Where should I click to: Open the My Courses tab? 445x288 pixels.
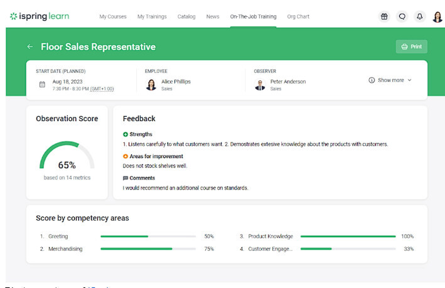point(113,16)
